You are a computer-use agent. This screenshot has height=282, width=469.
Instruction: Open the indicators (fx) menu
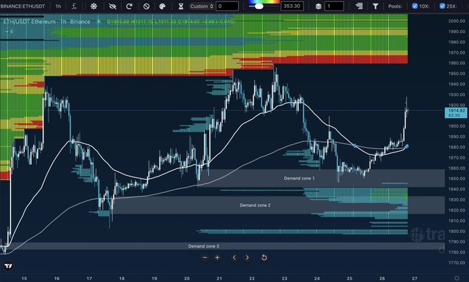click(x=74, y=6)
